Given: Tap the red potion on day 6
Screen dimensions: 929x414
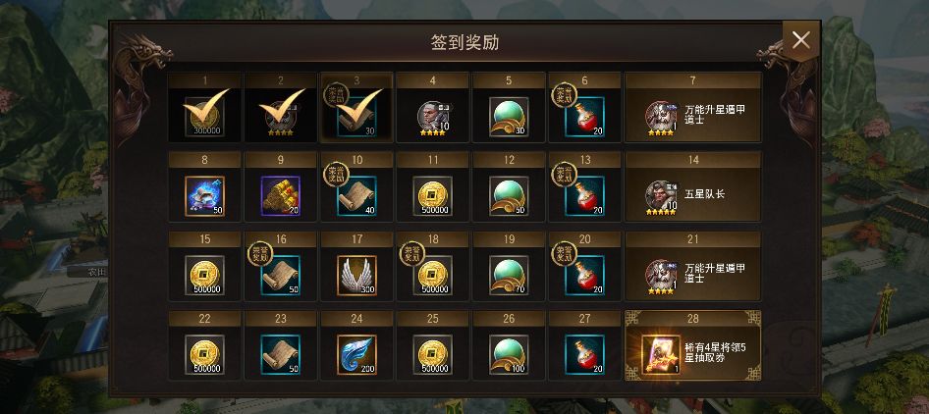Looking at the screenshot, I should 584,117.
